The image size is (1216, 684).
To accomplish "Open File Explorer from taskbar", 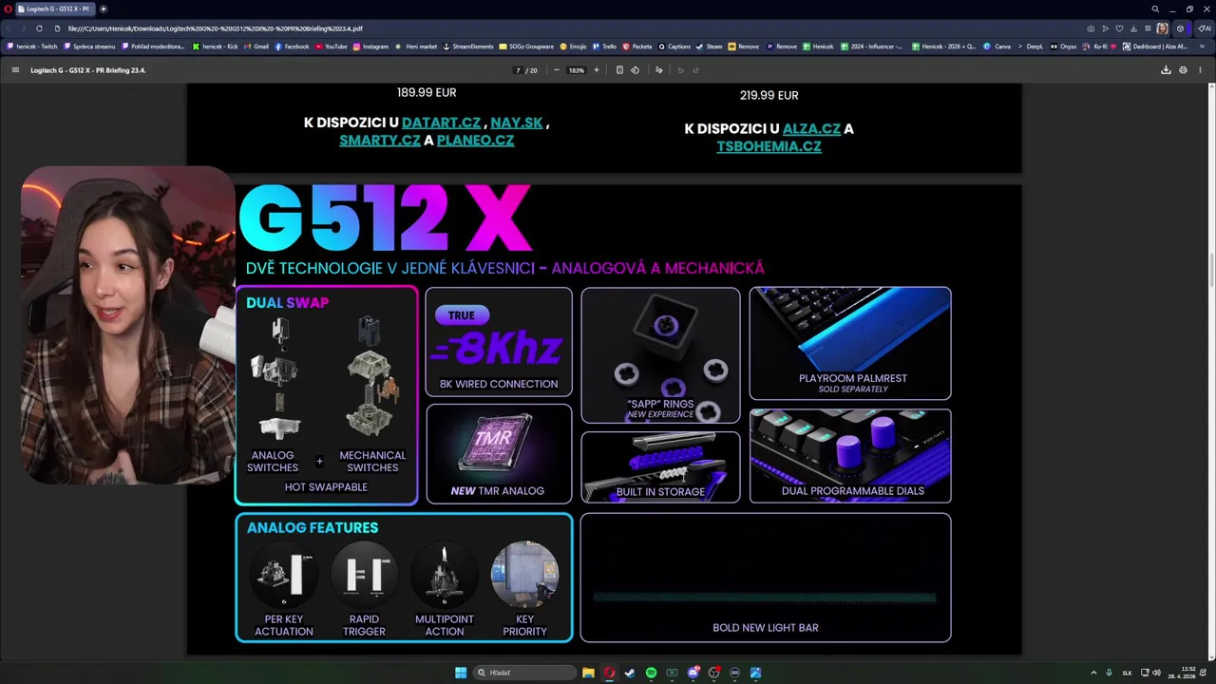I will (x=588, y=673).
